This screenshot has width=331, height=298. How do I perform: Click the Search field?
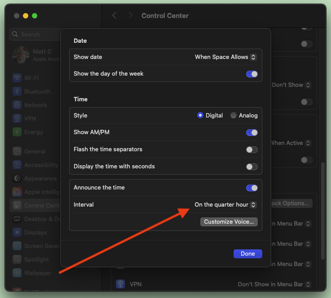pos(35,34)
